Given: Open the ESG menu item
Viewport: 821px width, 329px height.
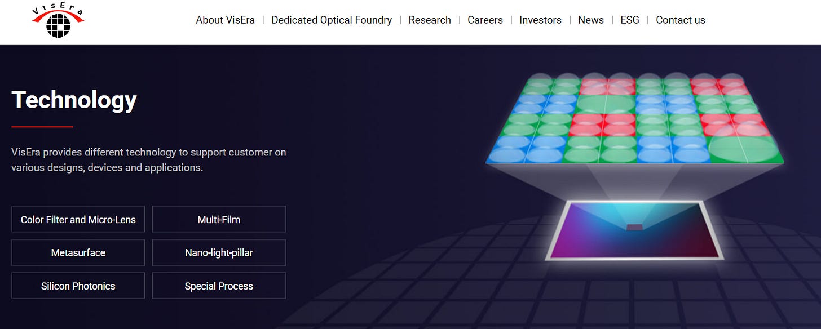Looking at the screenshot, I should 630,20.
